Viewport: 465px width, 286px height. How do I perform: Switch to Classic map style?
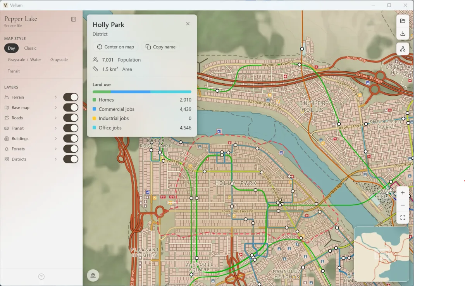[30, 48]
